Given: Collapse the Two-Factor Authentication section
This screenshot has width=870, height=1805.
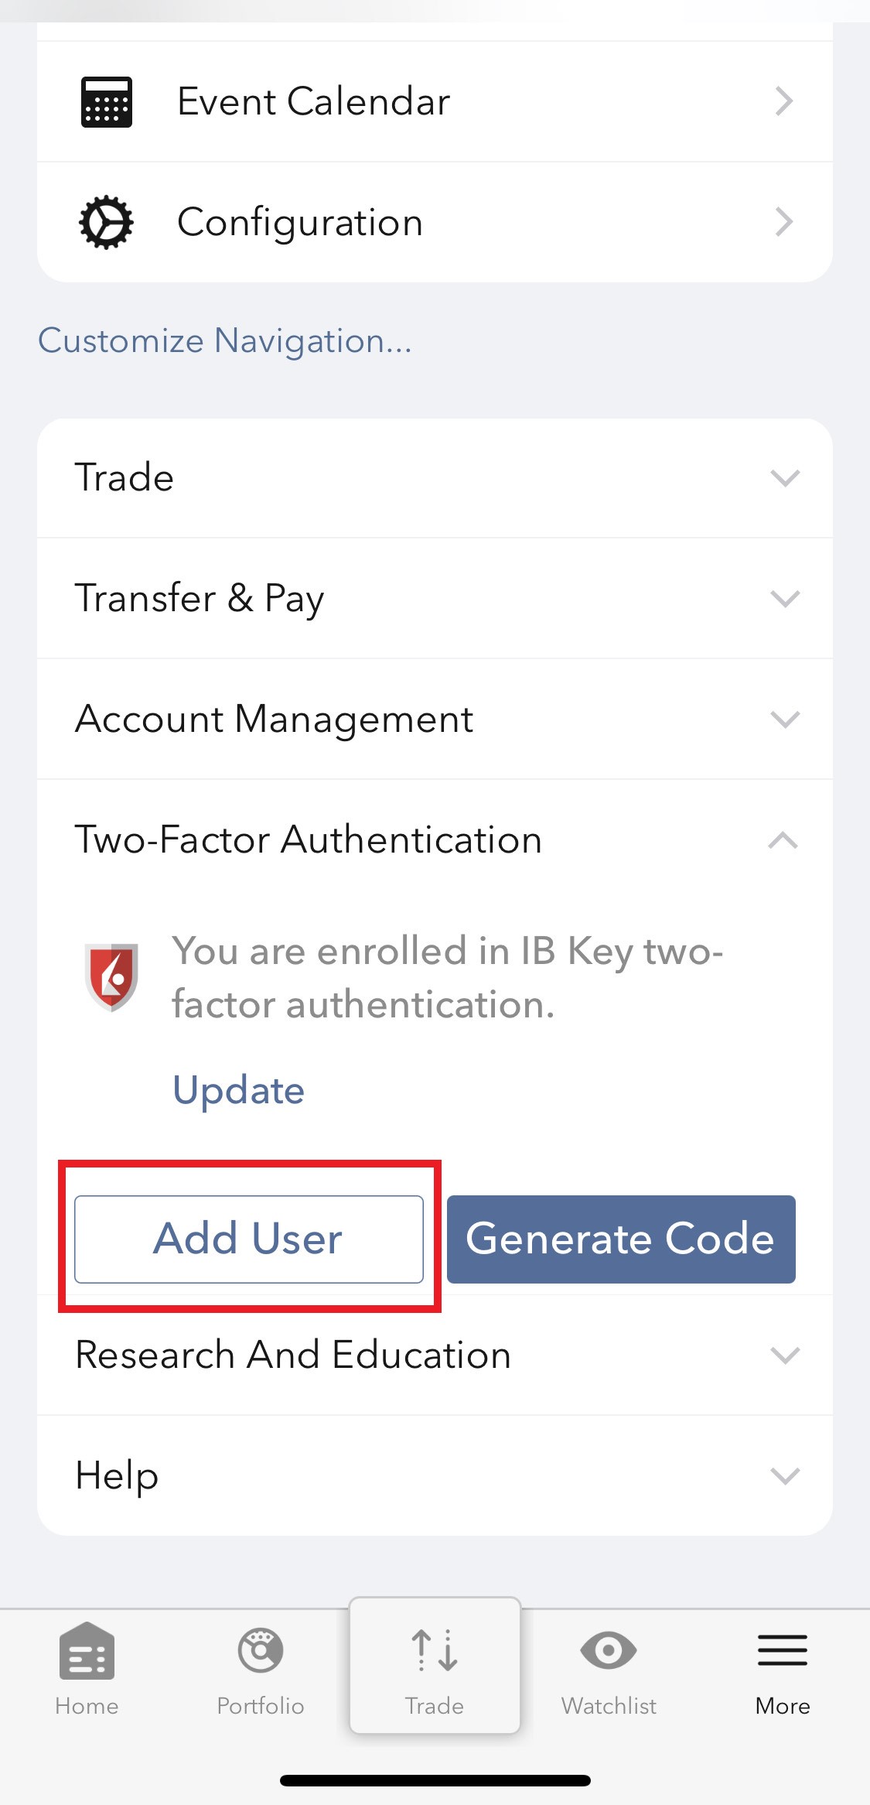Looking at the screenshot, I should pos(435,839).
